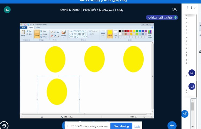Click the paper plane send icon
Viewport: 201px width, 129px height.
click(185, 114)
